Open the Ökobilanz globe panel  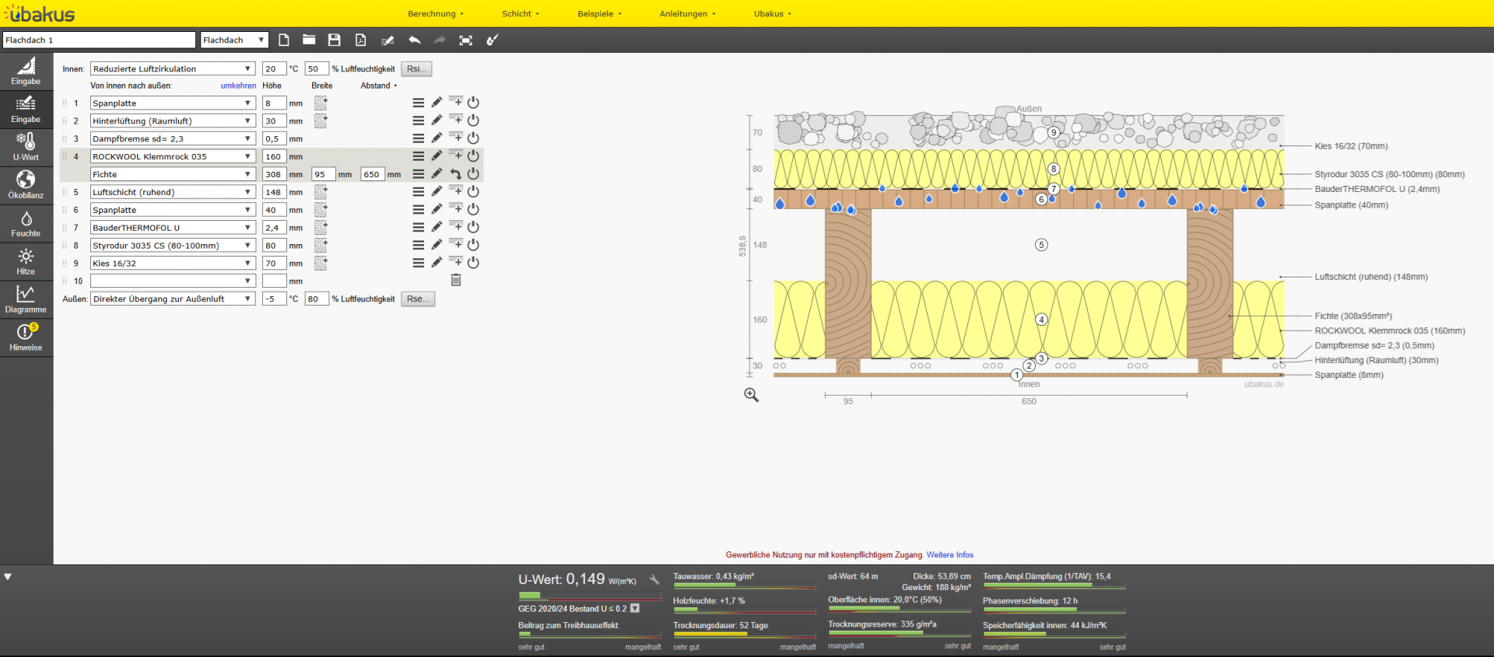tap(26, 184)
